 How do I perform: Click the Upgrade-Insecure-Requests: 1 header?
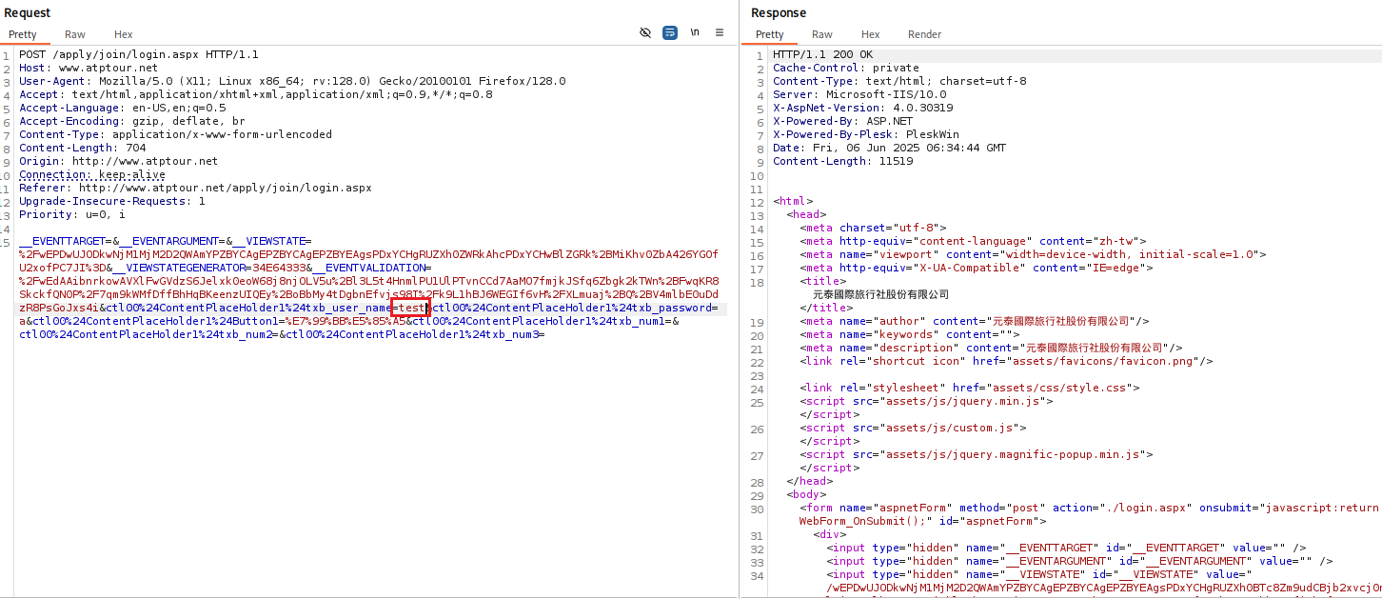click(x=112, y=201)
